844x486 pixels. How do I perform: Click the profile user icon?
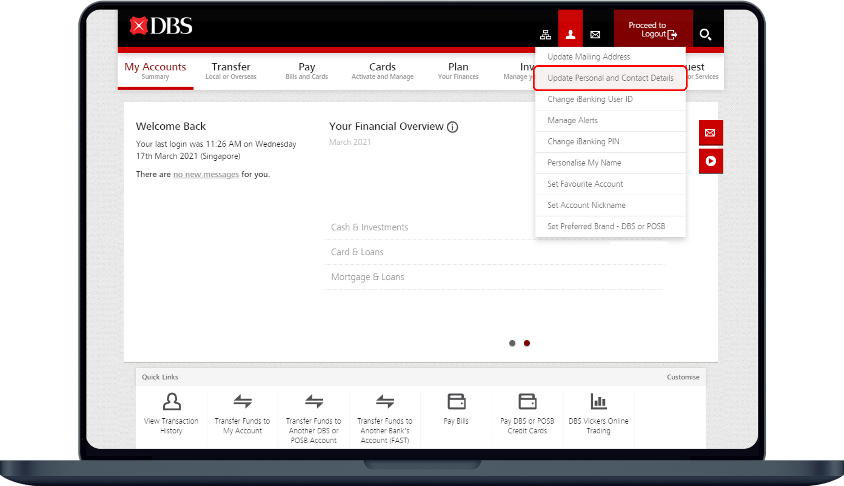pyautogui.click(x=570, y=34)
